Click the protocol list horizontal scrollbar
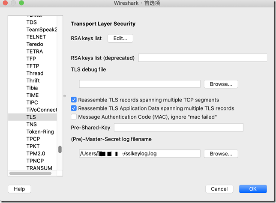 (30, 173)
